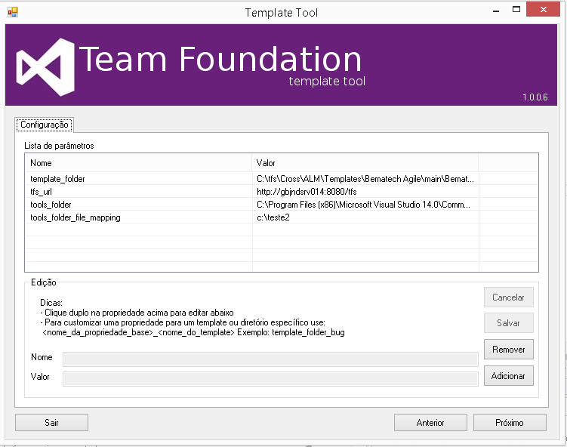Go back with the Anterior button

[x=430, y=422]
